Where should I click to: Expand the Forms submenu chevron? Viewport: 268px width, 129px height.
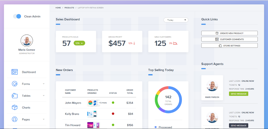pyautogui.click(x=44, y=84)
